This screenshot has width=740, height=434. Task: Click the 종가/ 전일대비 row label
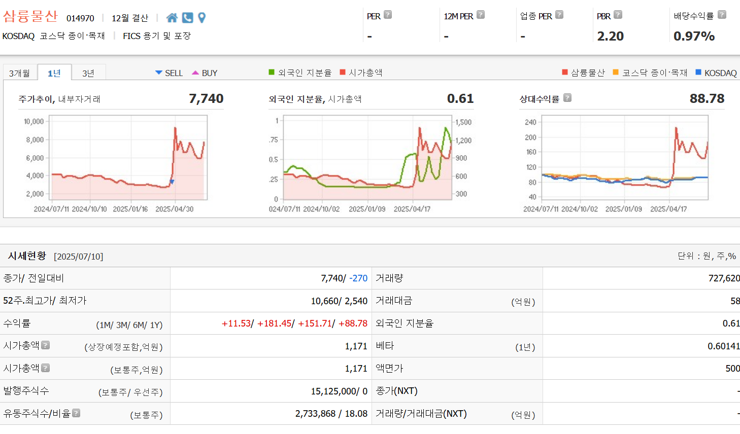(33, 278)
